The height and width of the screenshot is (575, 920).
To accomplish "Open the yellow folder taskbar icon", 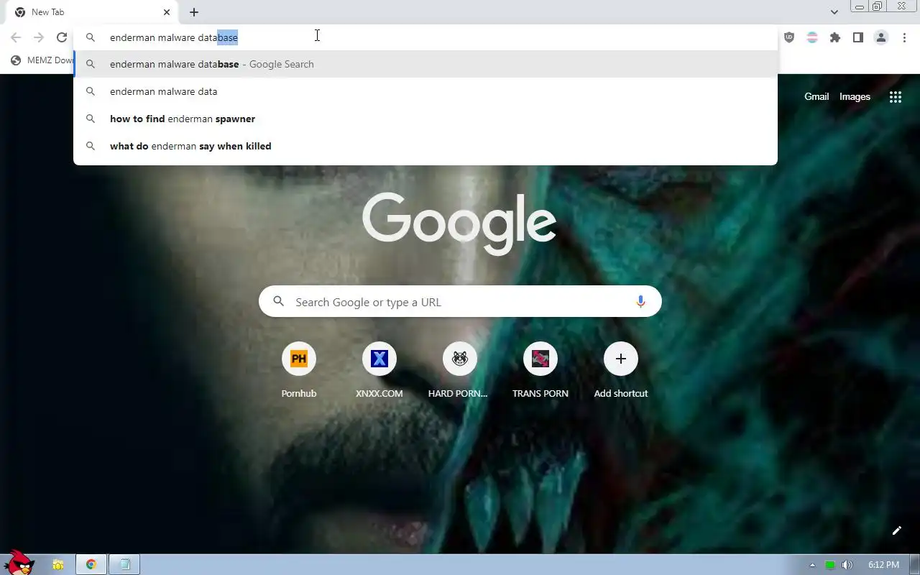I will [x=58, y=565].
